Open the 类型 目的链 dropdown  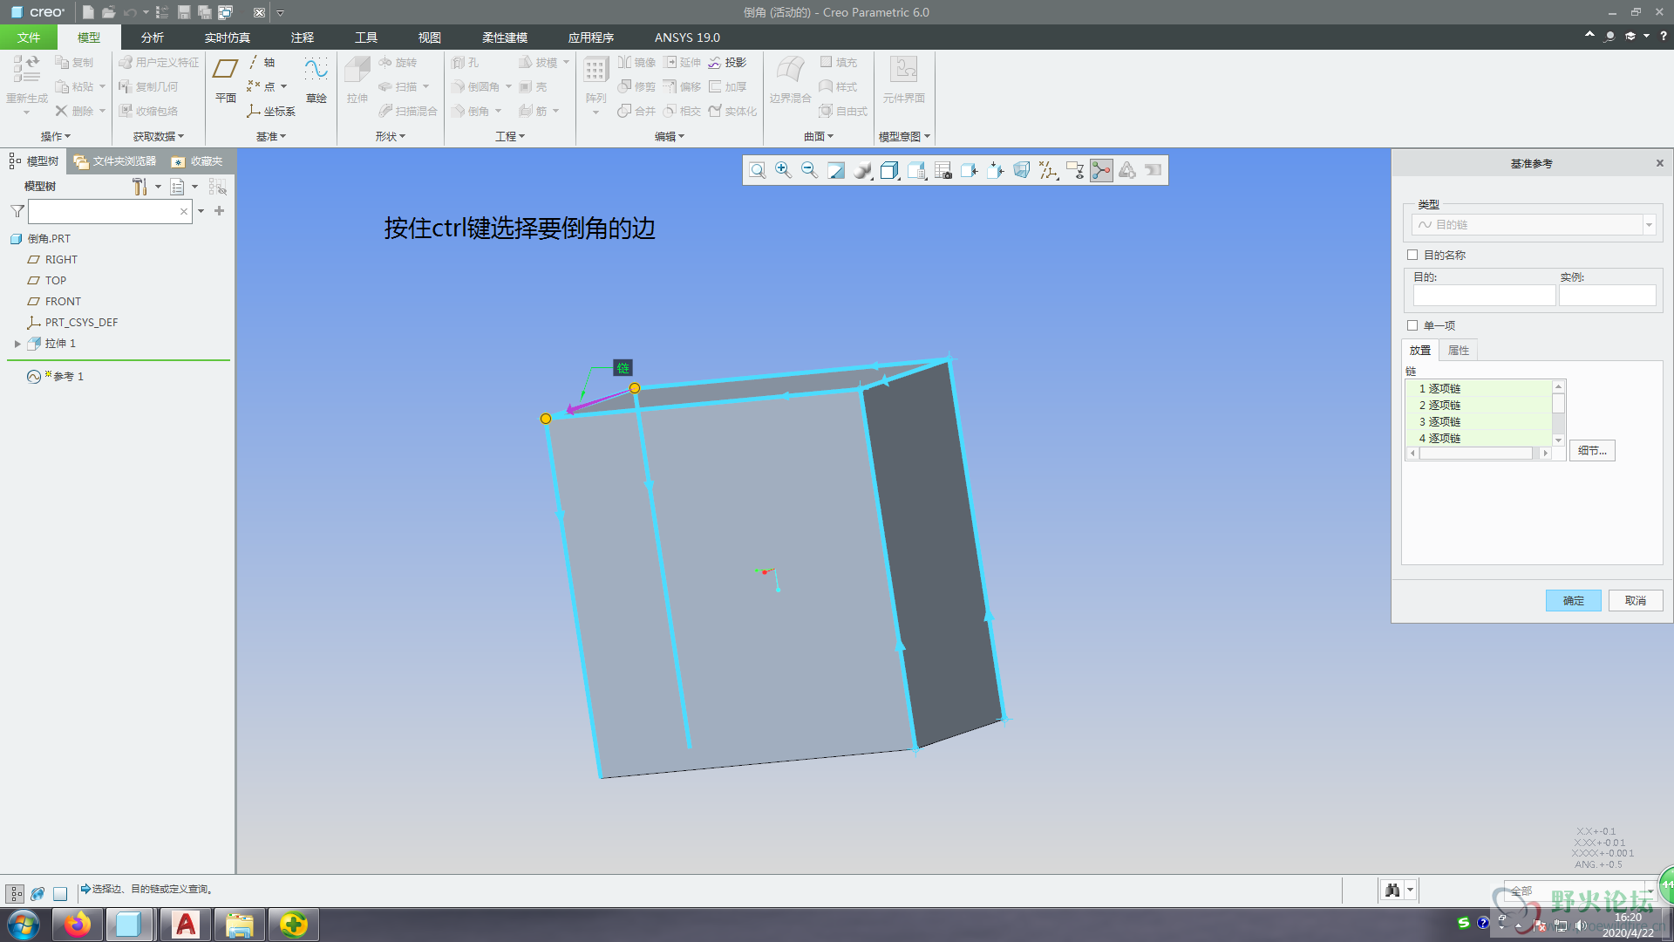click(x=1533, y=225)
